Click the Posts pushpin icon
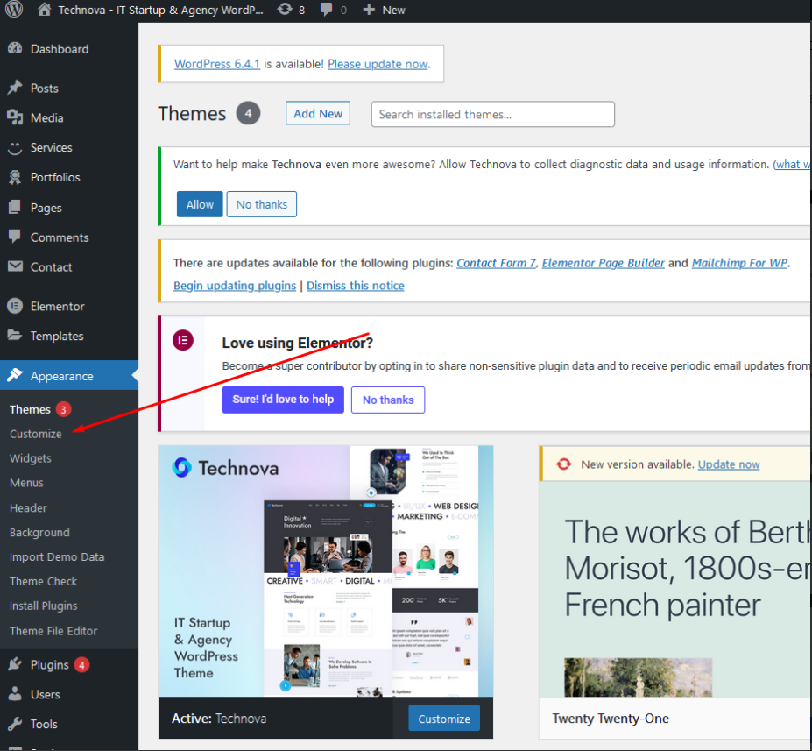The image size is (812, 751). 15,88
